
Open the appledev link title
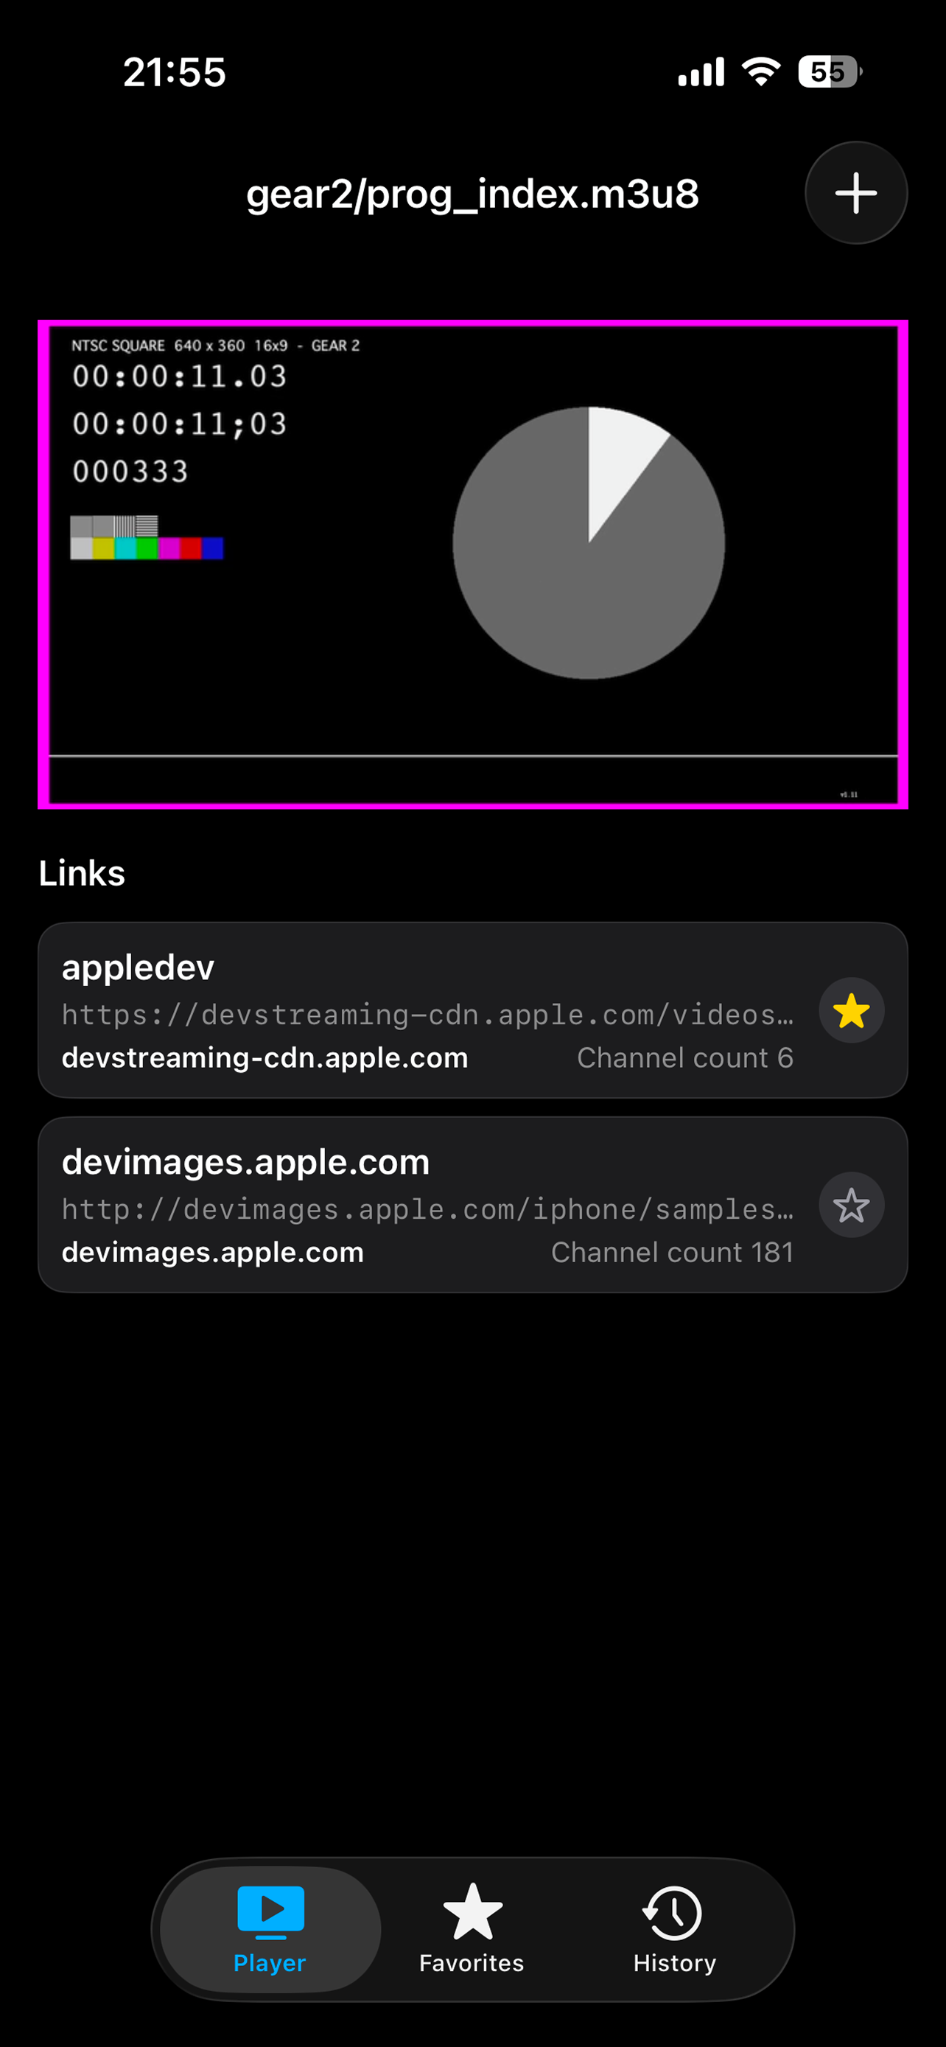point(139,968)
